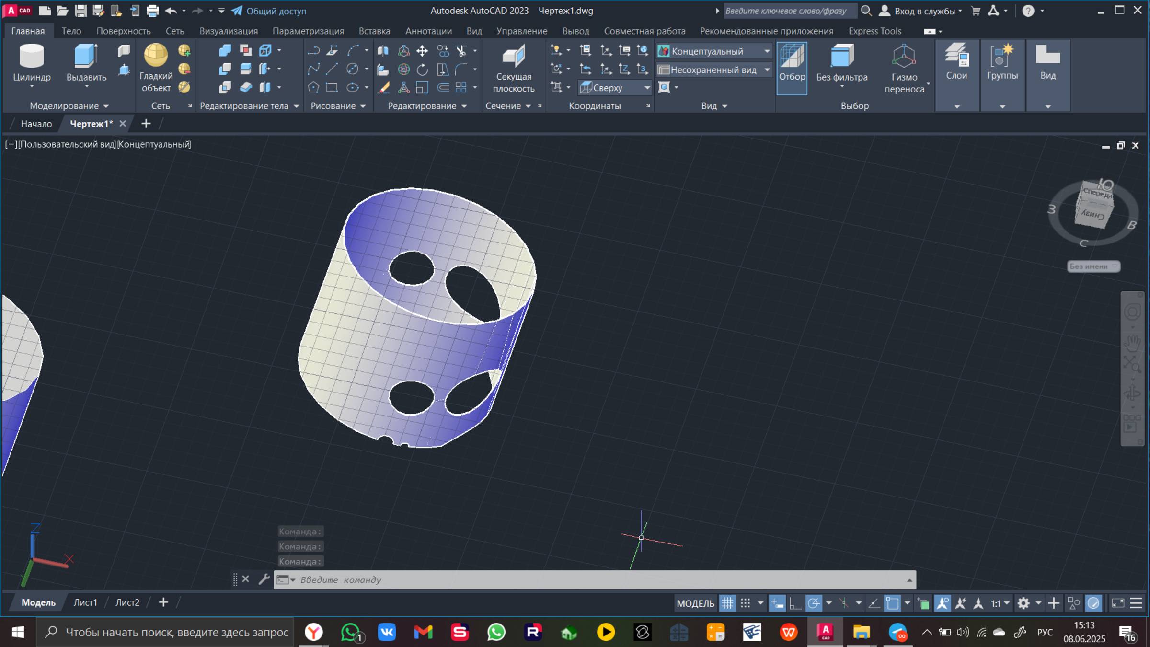This screenshot has width=1150, height=647.
Task: Click the Общий доступ share button
Action: [269, 11]
